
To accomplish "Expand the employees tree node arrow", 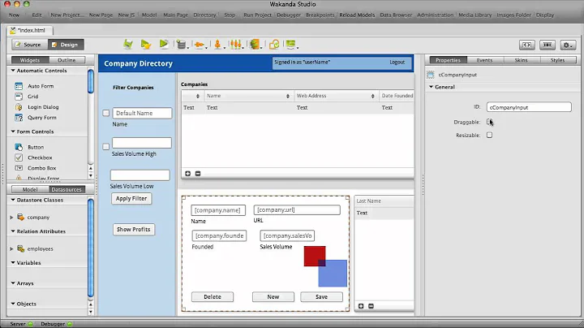I will click(11, 248).
